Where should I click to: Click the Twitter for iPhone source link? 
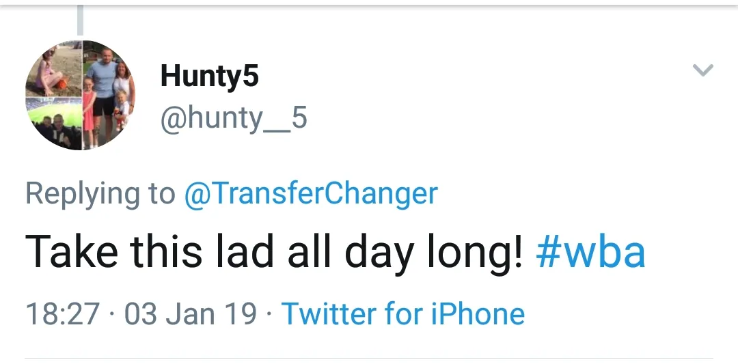403,313
